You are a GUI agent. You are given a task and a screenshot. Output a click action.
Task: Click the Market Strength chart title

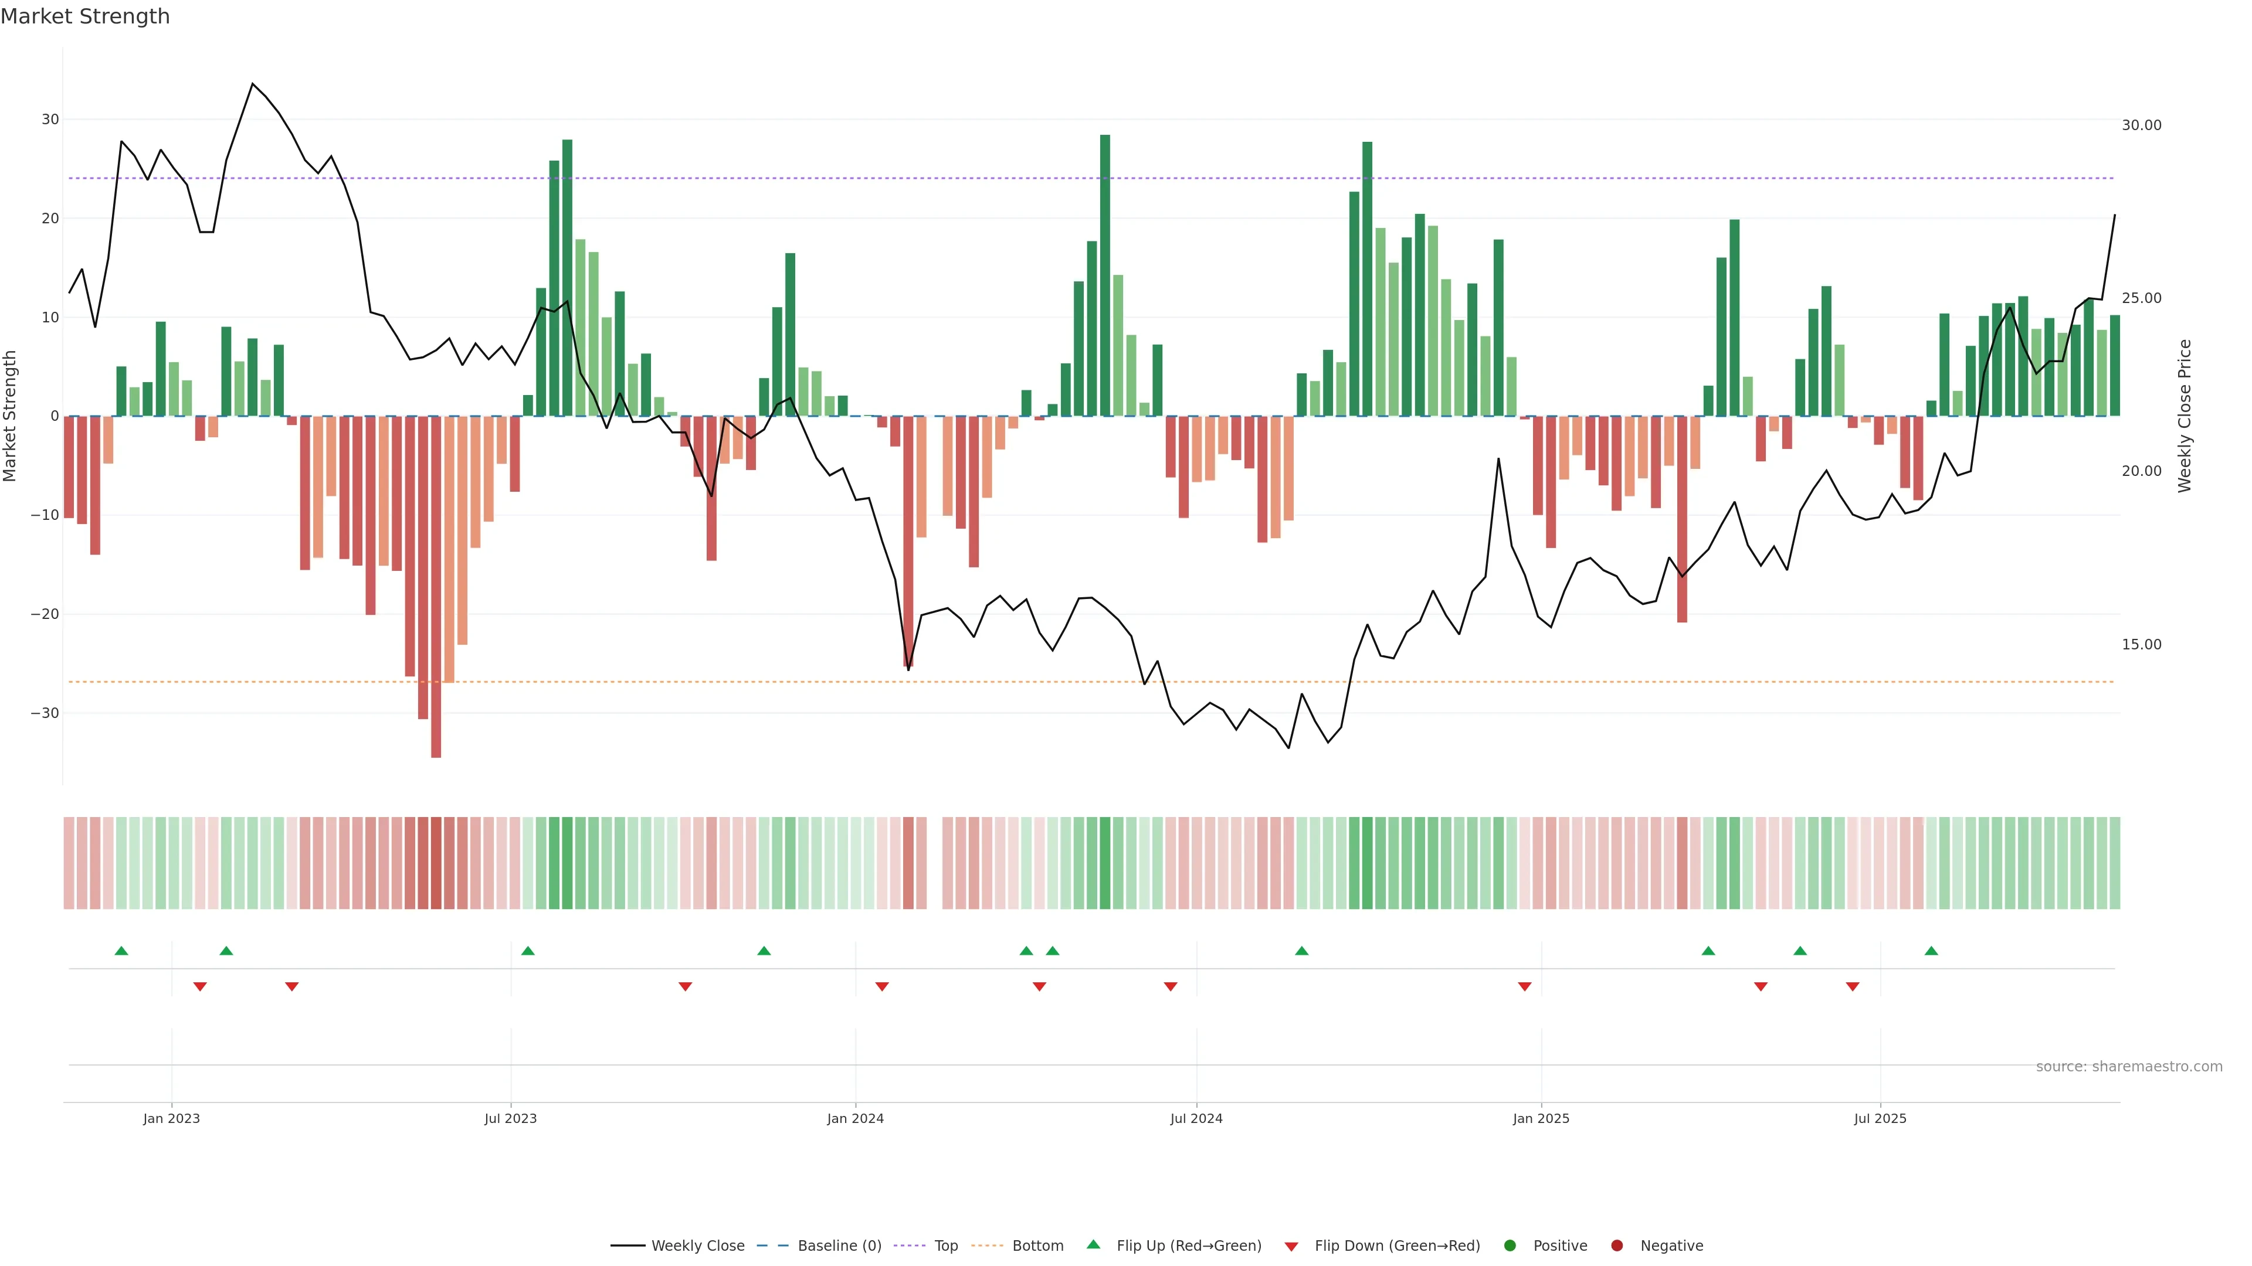pos(85,16)
